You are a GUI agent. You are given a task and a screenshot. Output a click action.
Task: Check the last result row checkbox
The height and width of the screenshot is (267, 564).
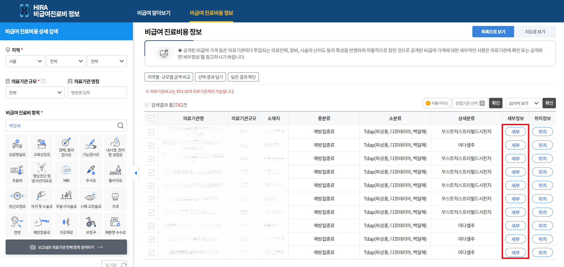[x=151, y=253]
